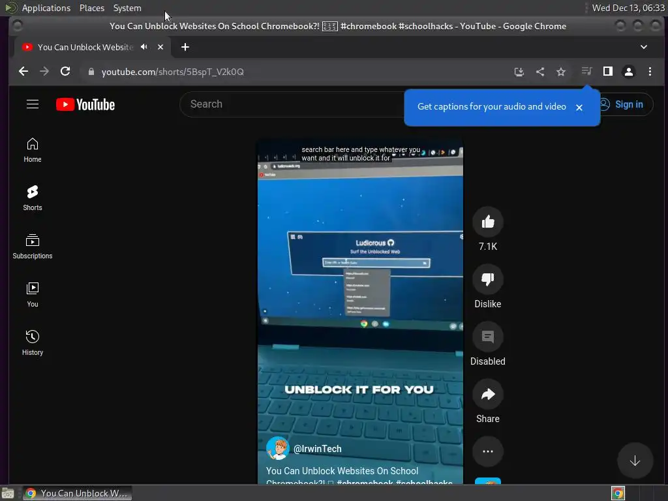
Task: Open the You section in sidebar
Action: (33, 294)
